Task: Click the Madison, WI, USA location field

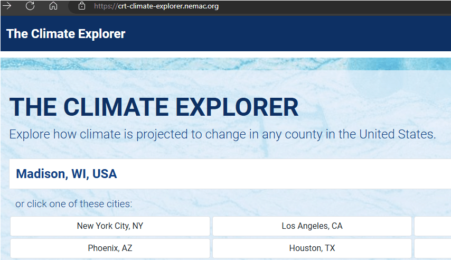Action: point(67,174)
